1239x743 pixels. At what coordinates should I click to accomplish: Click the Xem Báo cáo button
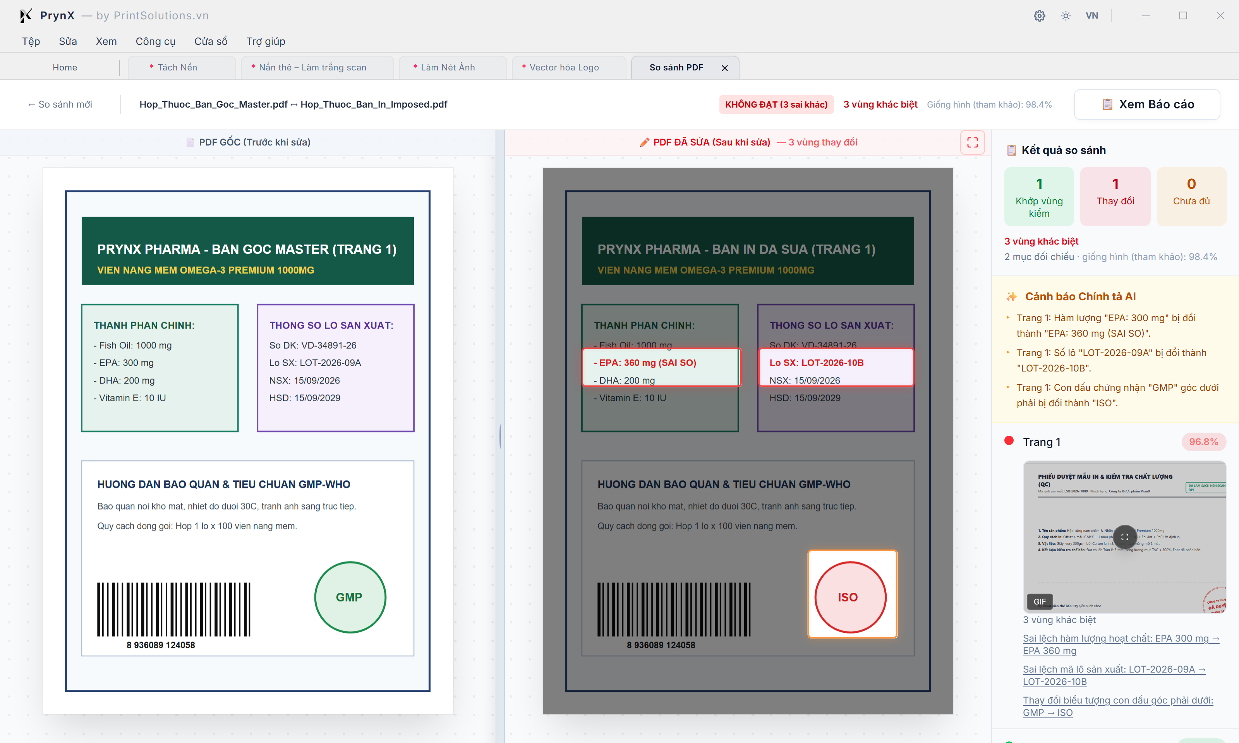coord(1147,104)
